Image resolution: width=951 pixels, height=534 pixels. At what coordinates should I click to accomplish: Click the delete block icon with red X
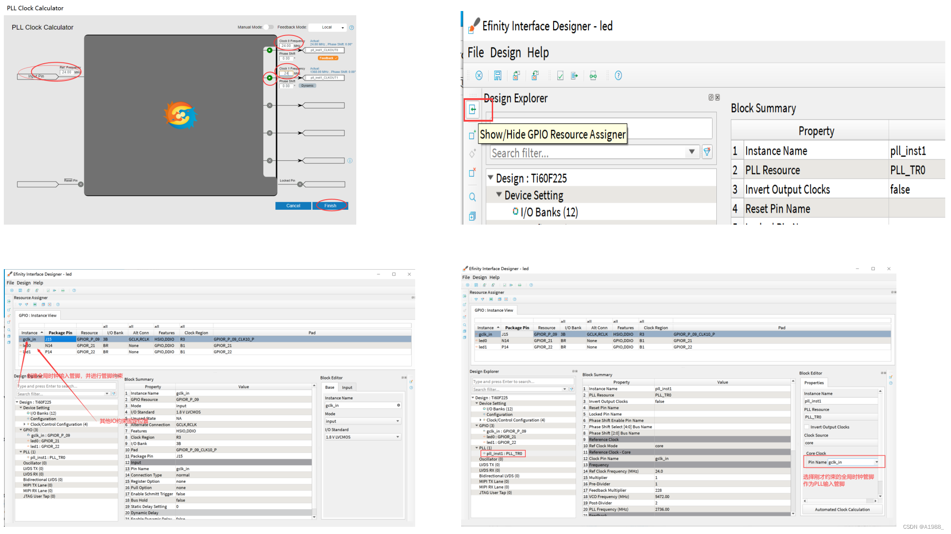click(472, 172)
